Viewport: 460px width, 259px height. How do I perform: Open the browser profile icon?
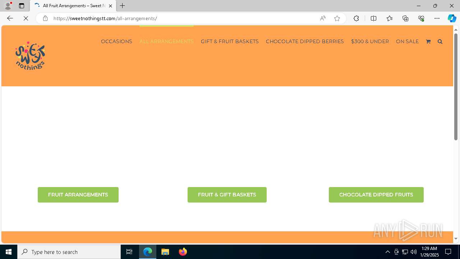(x=8, y=6)
